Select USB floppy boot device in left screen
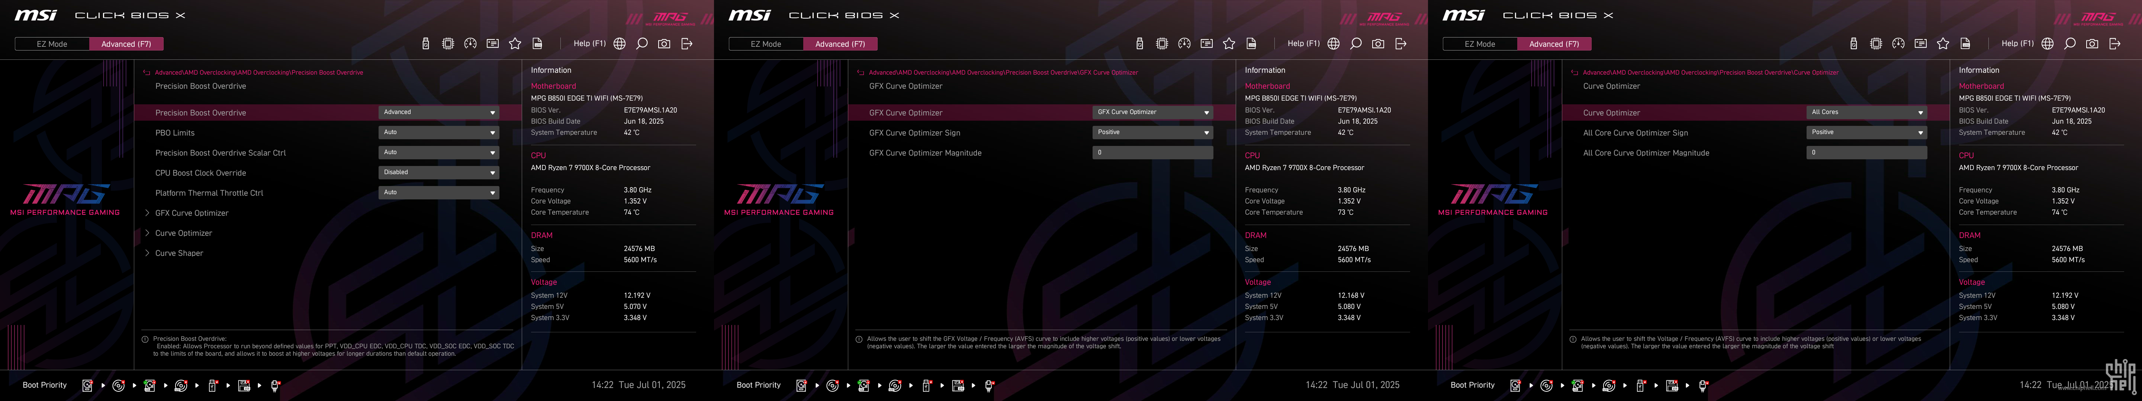Image resolution: width=2142 pixels, height=401 pixels. [244, 385]
